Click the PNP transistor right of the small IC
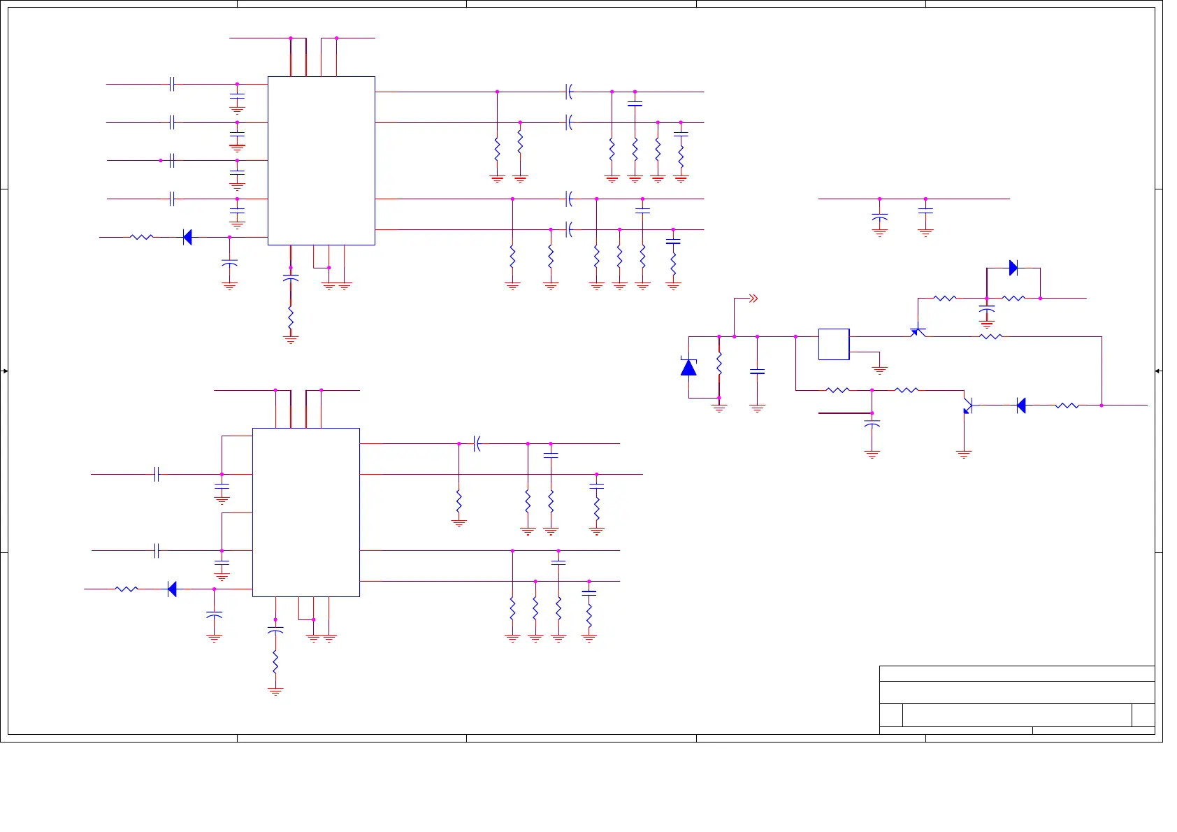 click(918, 331)
